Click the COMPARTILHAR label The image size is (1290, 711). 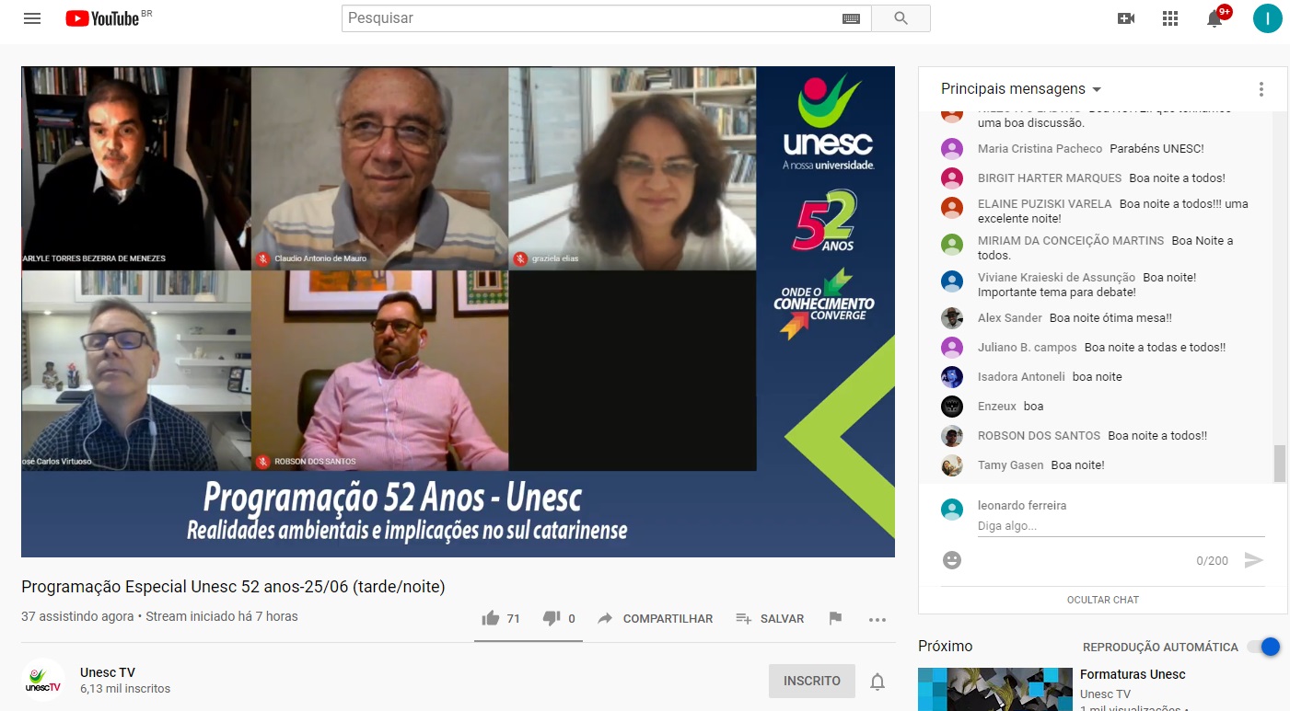coord(668,619)
